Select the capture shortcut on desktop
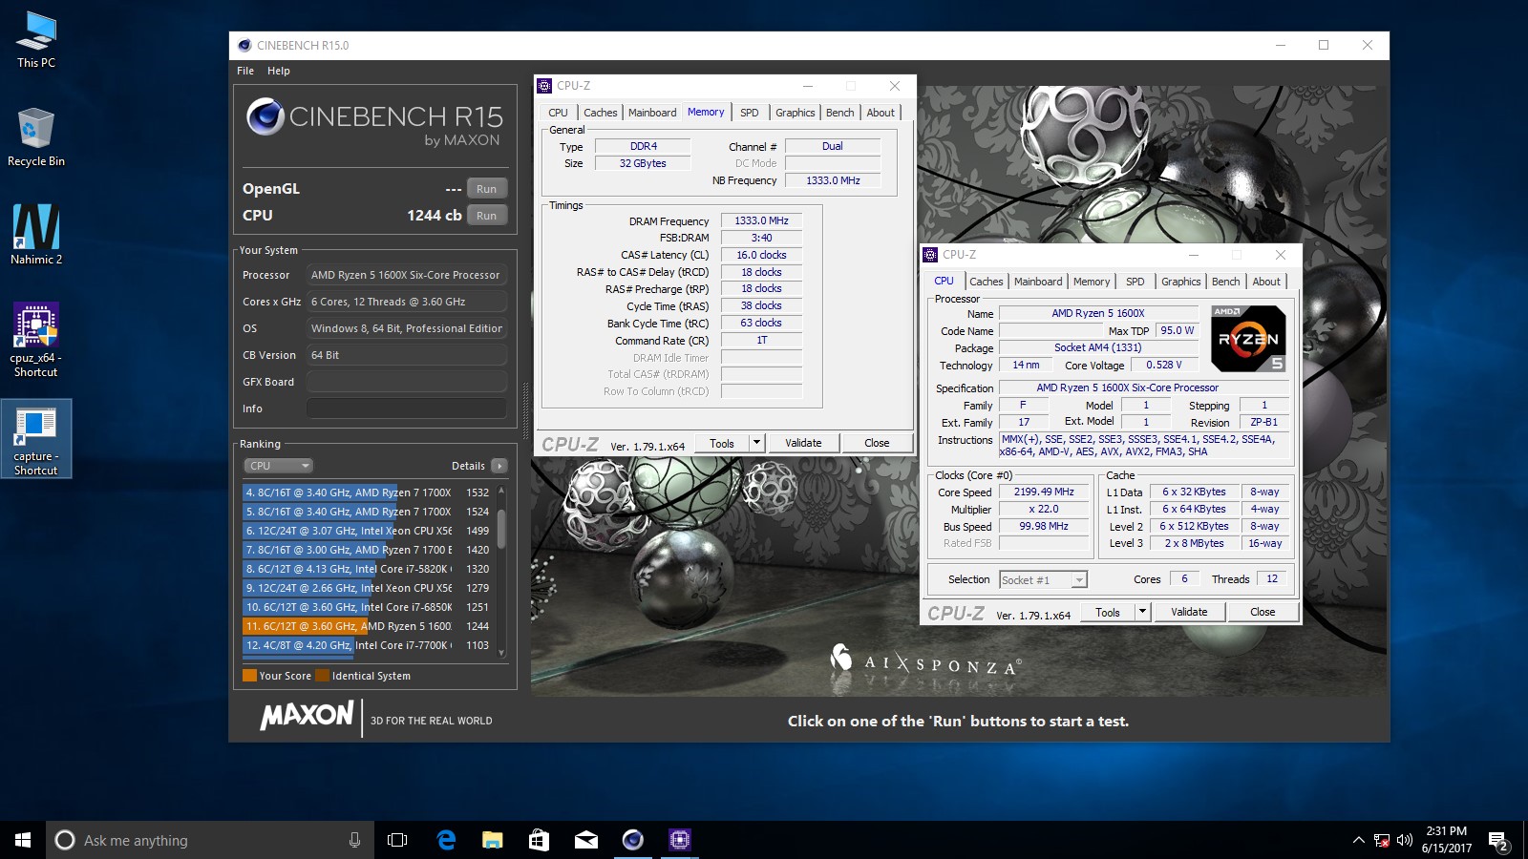Image resolution: width=1528 pixels, height=859 pixels. click(36, 439)
